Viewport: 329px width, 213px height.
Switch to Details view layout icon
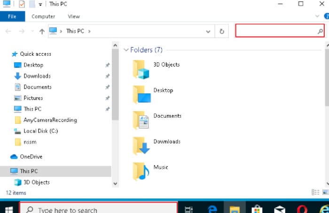[315, 192]
